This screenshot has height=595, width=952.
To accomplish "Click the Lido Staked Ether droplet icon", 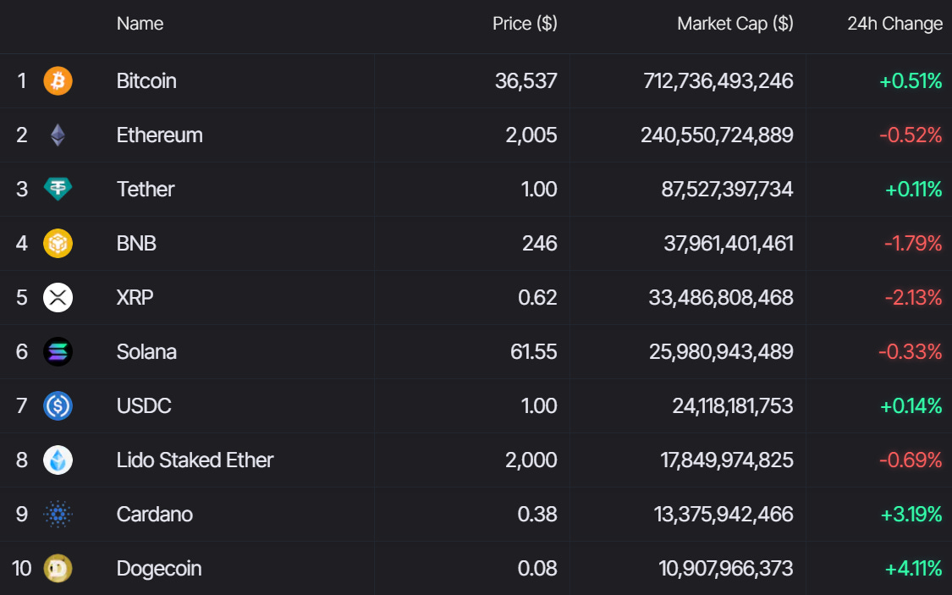I will pyautogui.click(x=58, y=460).
